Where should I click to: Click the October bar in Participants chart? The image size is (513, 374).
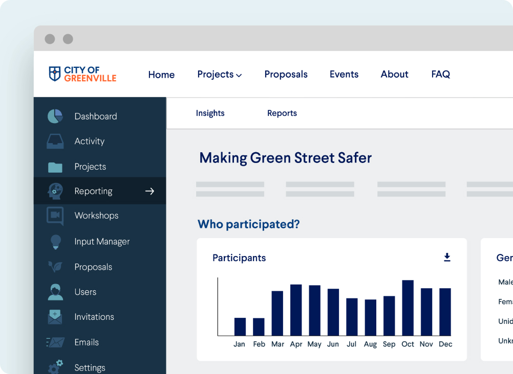click(408, 308)
